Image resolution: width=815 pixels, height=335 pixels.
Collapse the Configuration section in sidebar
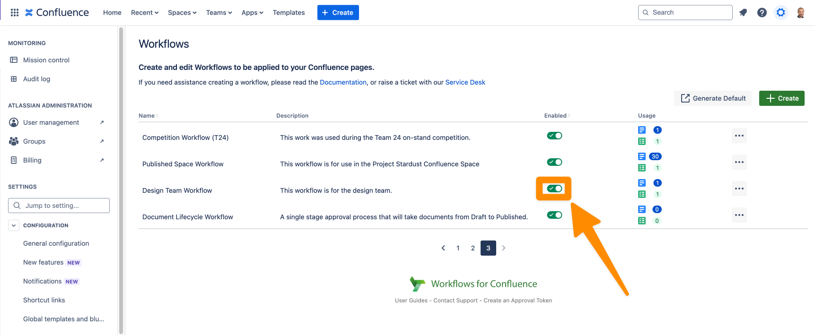point(14,225)
